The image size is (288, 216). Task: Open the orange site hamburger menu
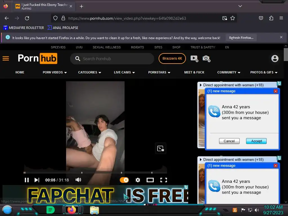tap(6, 58)
